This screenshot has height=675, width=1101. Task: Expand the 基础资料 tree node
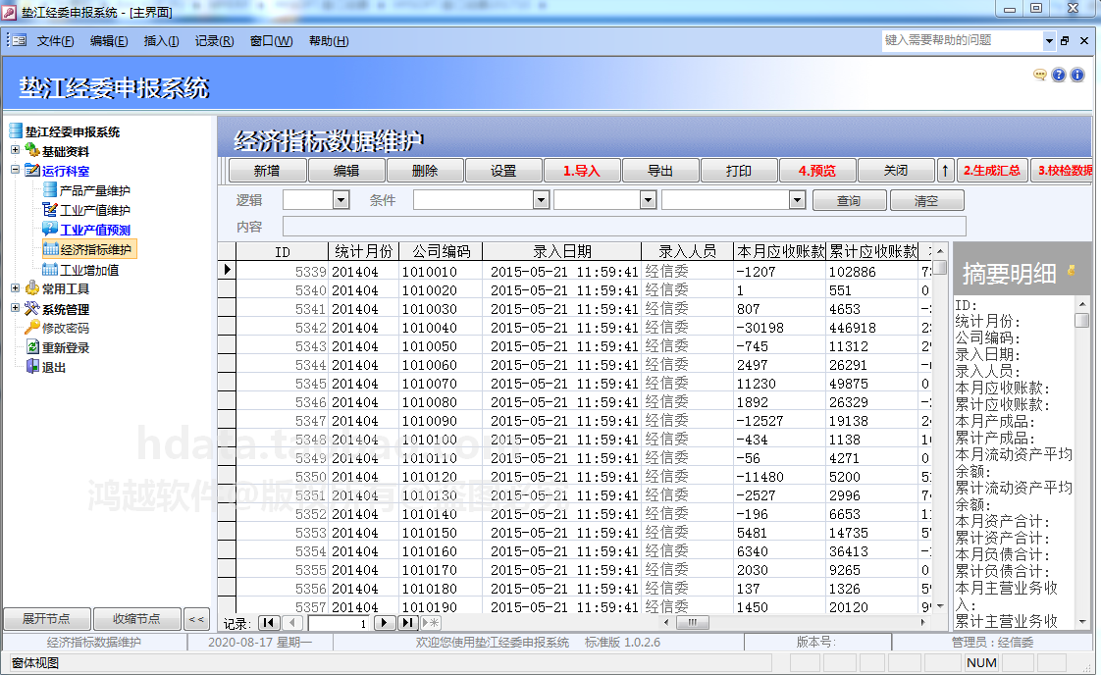[x=15, y=149]
